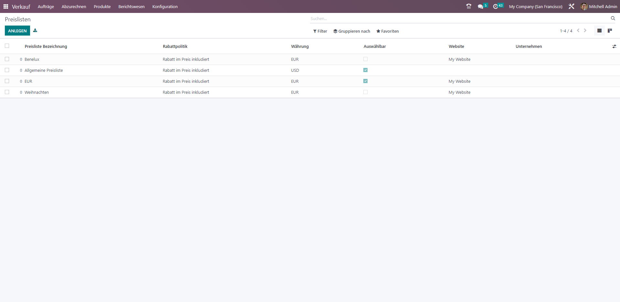Click drag handle of Allgemeine Preisliste row

tap(21, 70)
